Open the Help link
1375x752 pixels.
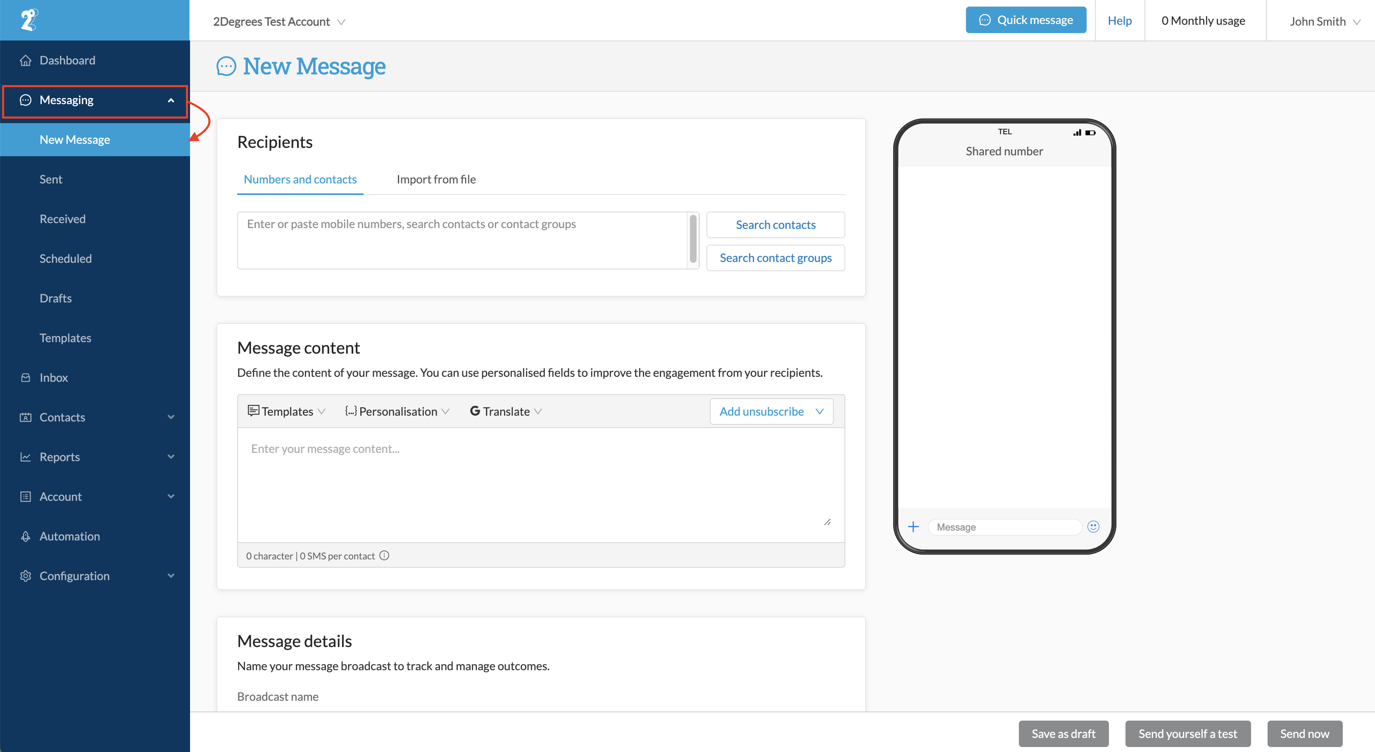(x=1119, y=20)
